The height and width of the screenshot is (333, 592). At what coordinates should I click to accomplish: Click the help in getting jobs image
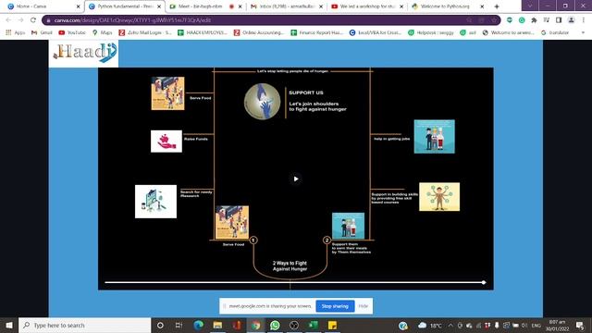(434, 136)
